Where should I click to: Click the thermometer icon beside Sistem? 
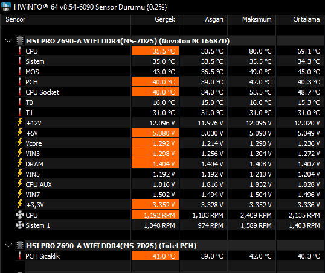pyautogui.click(x=20, y=61)
